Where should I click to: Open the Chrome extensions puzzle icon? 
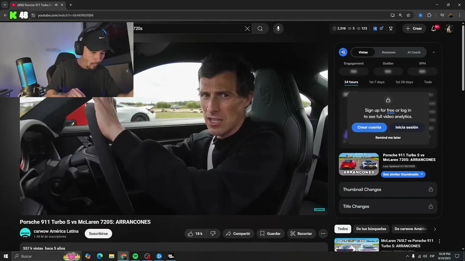pos(429,15)
